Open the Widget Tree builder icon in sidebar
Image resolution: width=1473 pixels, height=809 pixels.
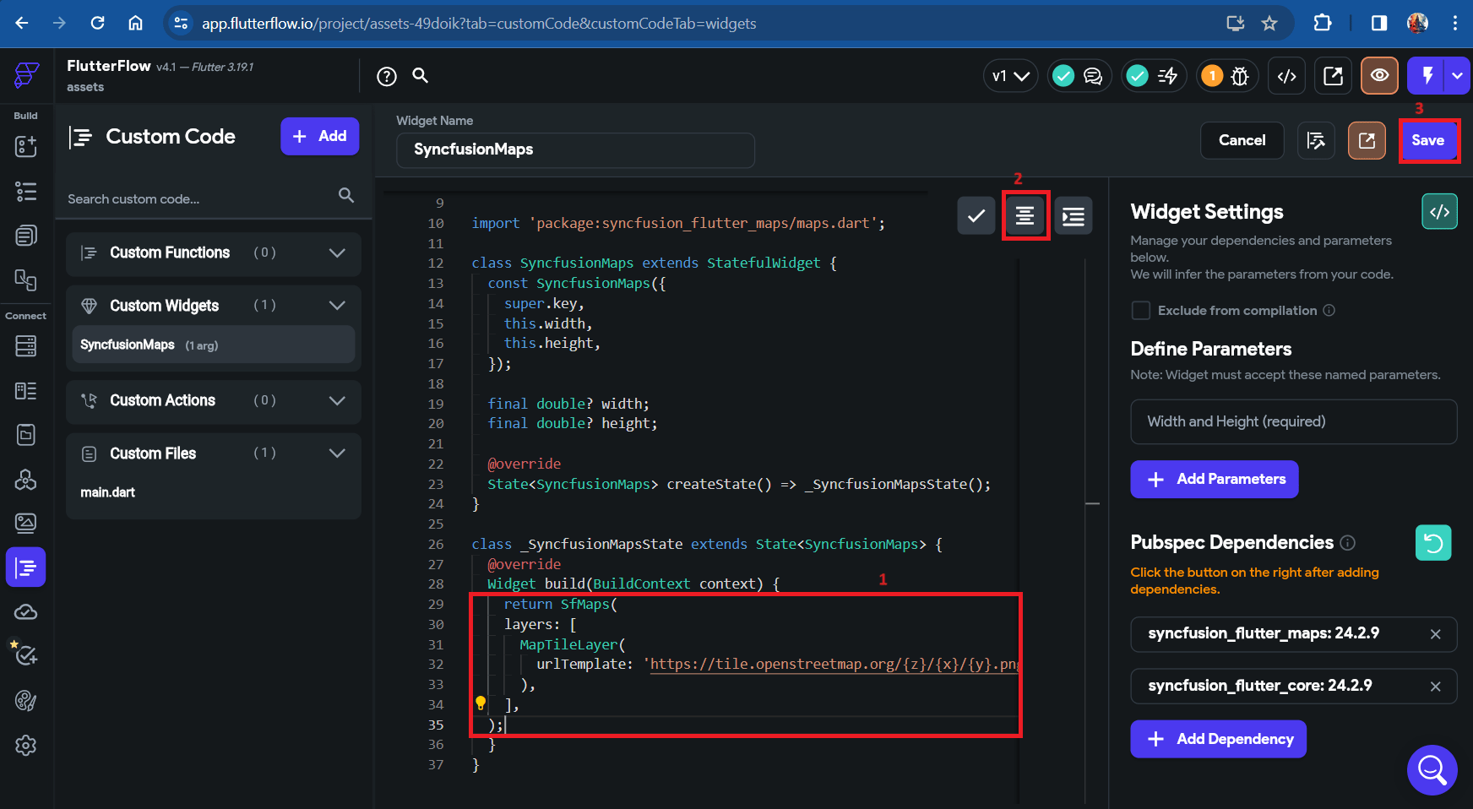click(x=26, y=146)
